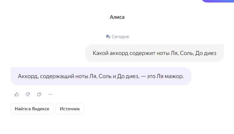Click the Найти в Яндексе button
Image resolution: width=234 pixels, height=134 pixels.
click(x=32, y=109)
